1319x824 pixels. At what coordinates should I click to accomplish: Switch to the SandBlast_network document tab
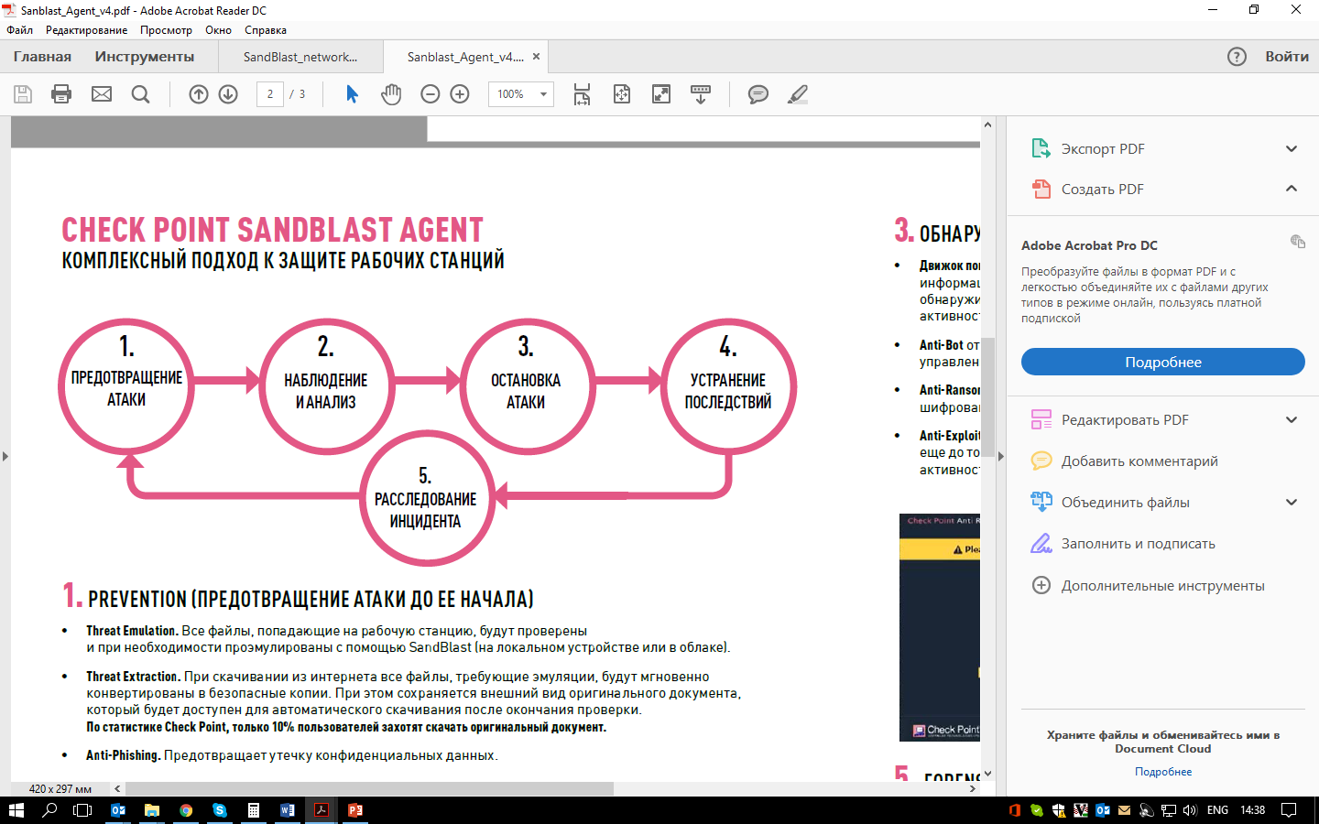point(300,57)
